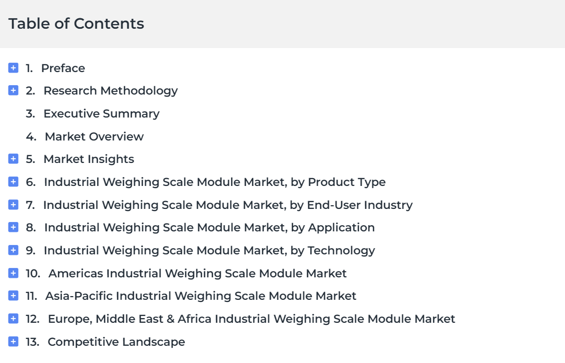Expand the Preface section plus icon
The height and width of the screenshot is (363, 565).
click(x=13, y=67)
